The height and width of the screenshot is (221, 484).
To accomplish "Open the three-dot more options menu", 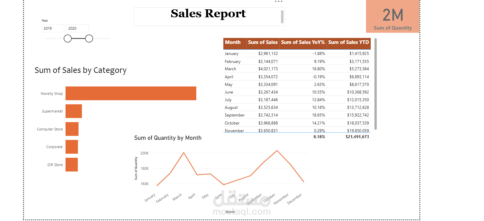I will click(278, 2).
